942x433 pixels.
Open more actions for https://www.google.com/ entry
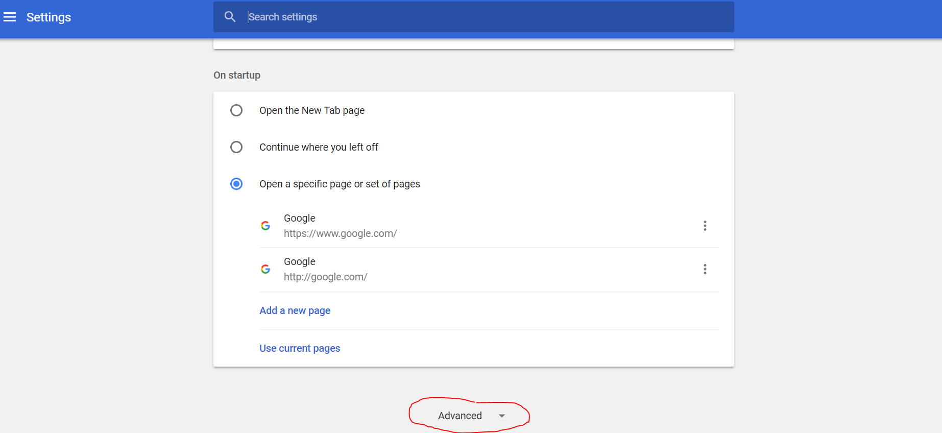pos(705,226)
